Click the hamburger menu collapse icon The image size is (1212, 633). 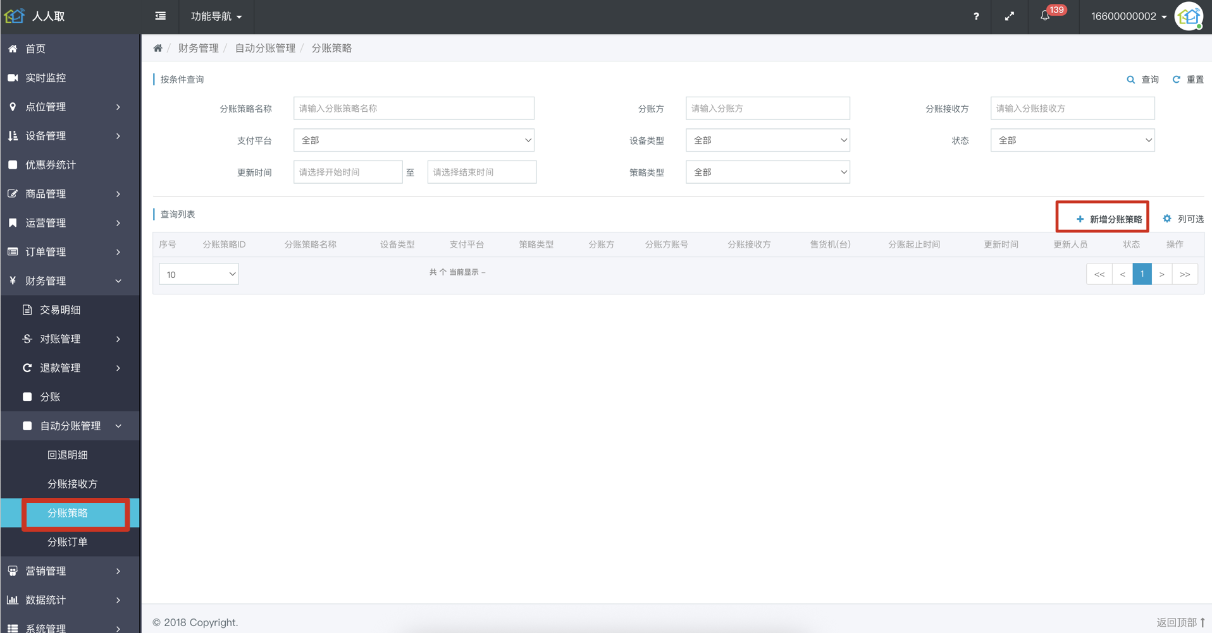[161, 16]
